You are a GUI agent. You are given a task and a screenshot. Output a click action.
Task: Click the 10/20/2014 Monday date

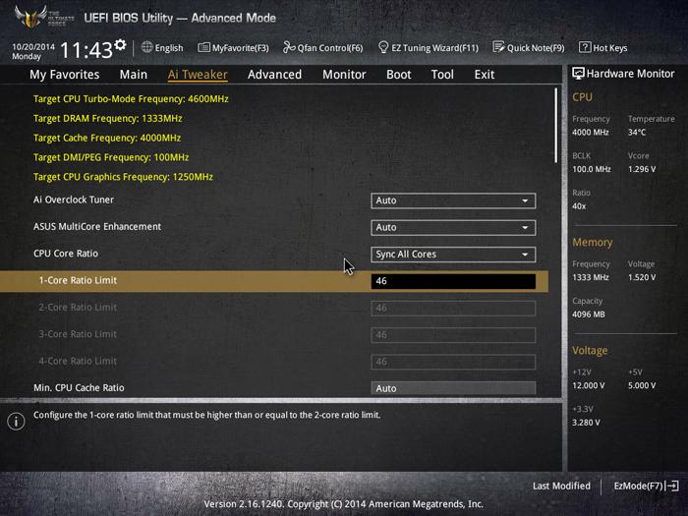[x=32, y=51]
